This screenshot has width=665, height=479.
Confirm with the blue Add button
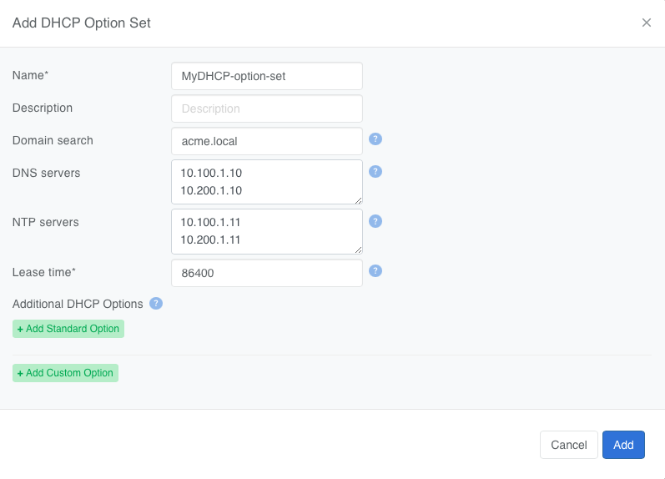[x=623, y=445]
